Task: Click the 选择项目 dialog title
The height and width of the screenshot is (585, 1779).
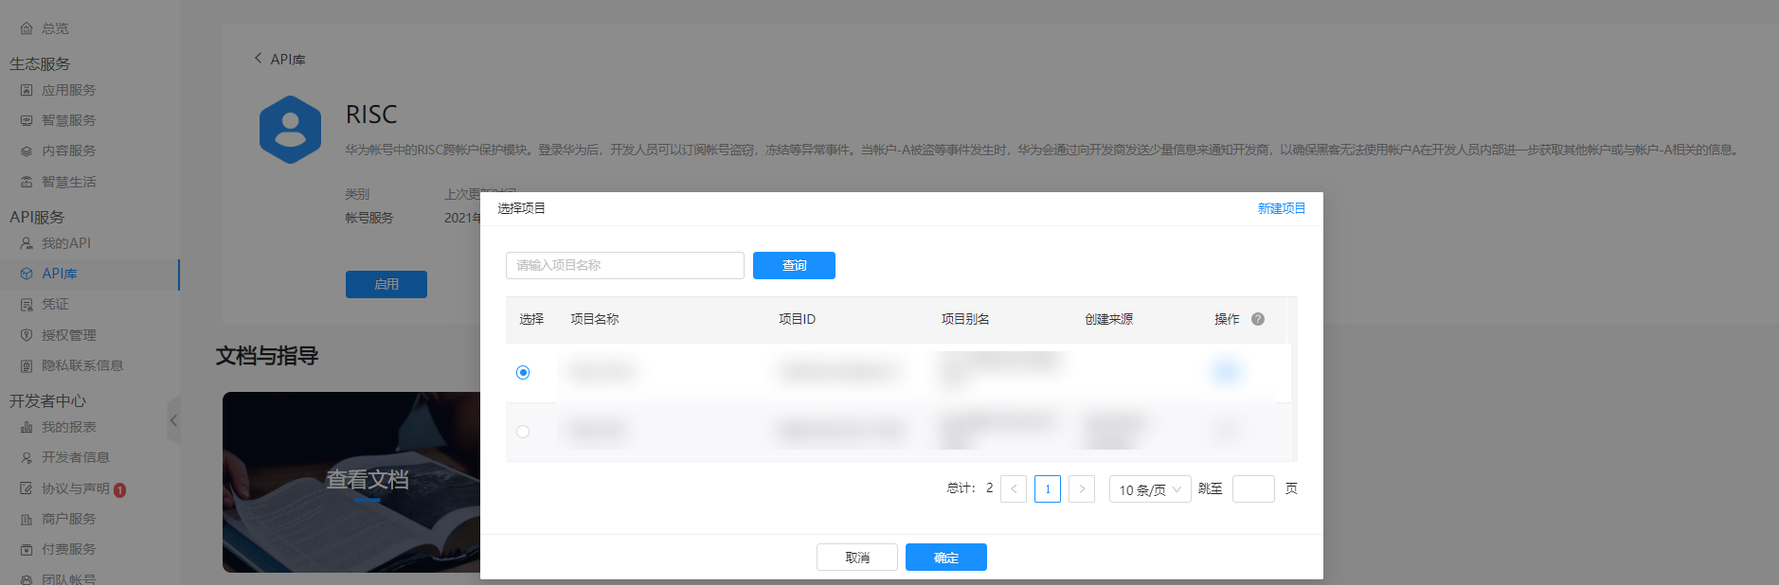Action: [522, 208]
